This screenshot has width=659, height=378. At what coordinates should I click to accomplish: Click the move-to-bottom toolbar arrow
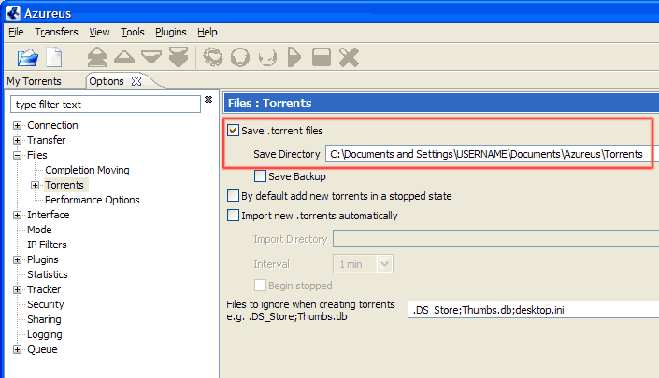coord(179,57)
